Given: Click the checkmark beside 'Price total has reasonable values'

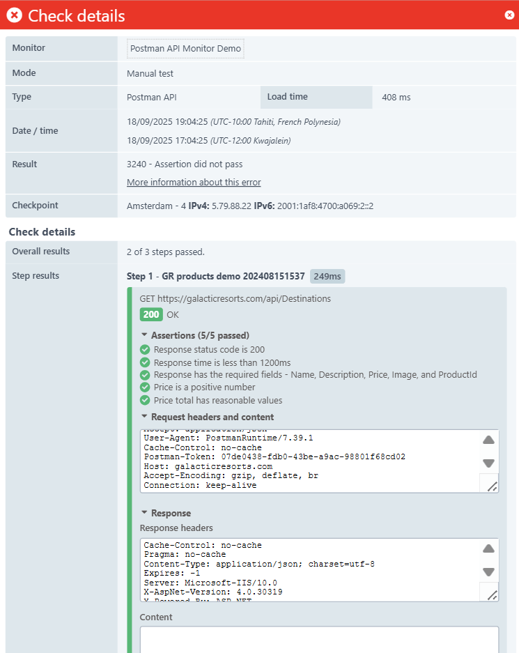Looking at the screenshot, I should (145, 400).
